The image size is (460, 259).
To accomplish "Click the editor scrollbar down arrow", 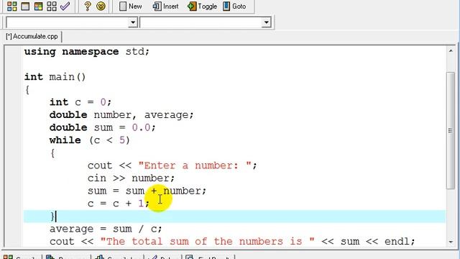I will point(451,242).
